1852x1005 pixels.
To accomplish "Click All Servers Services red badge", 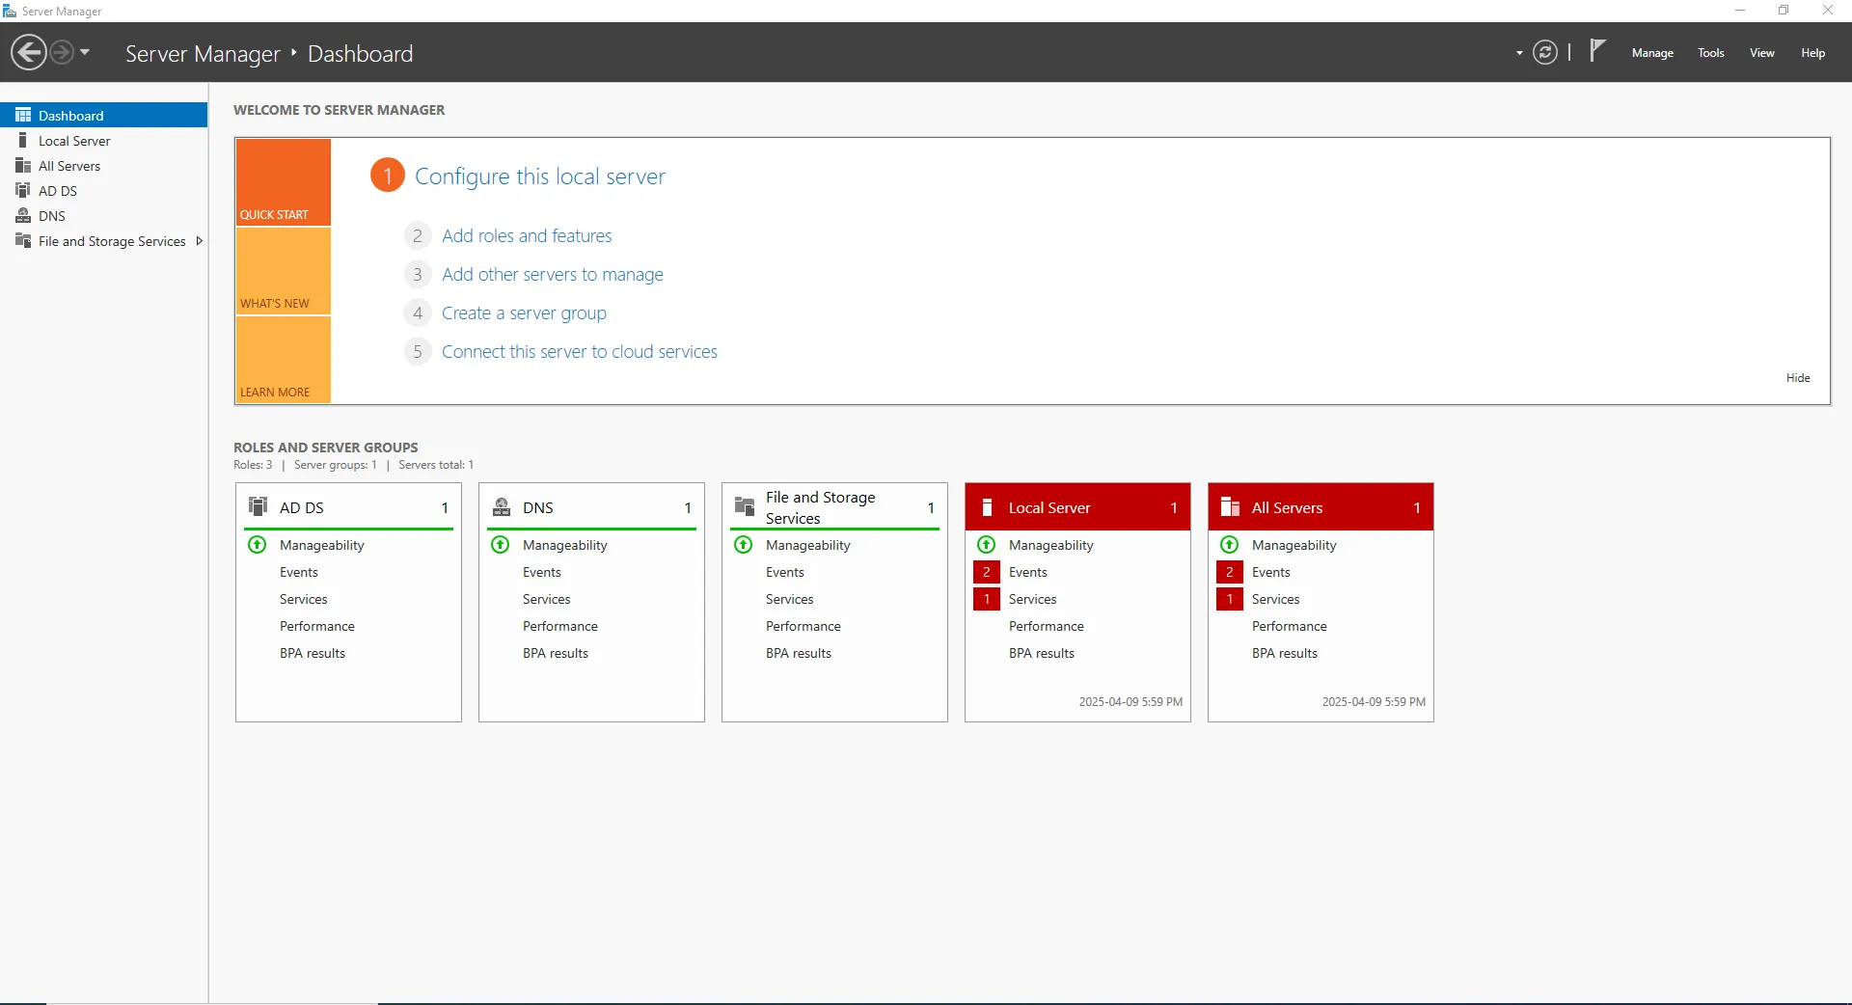I will (1230, 599).
